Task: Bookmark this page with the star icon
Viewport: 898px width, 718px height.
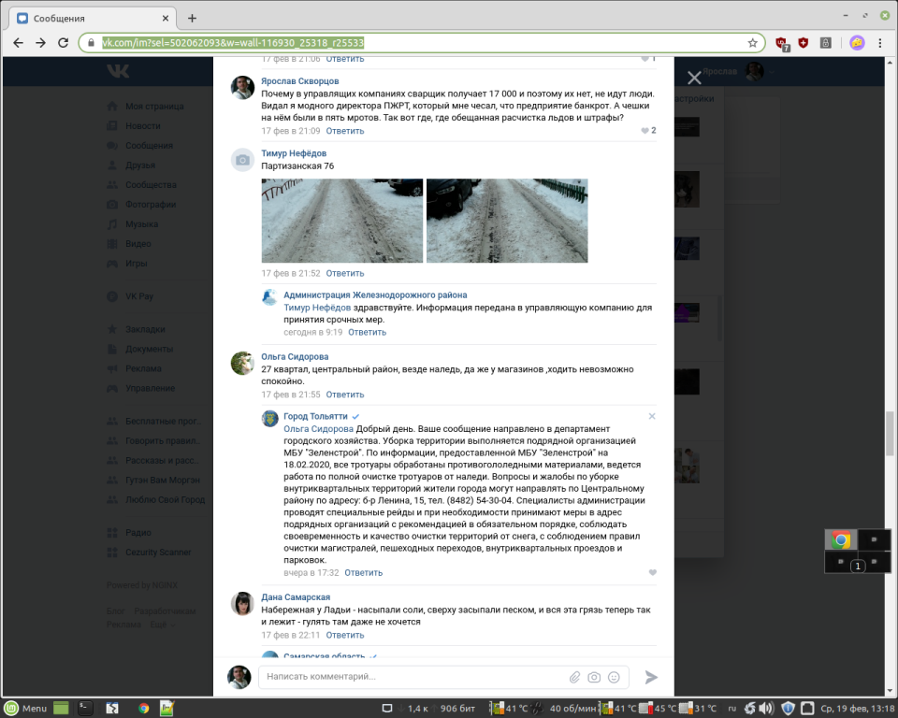Action: click(x=752, y=43)
